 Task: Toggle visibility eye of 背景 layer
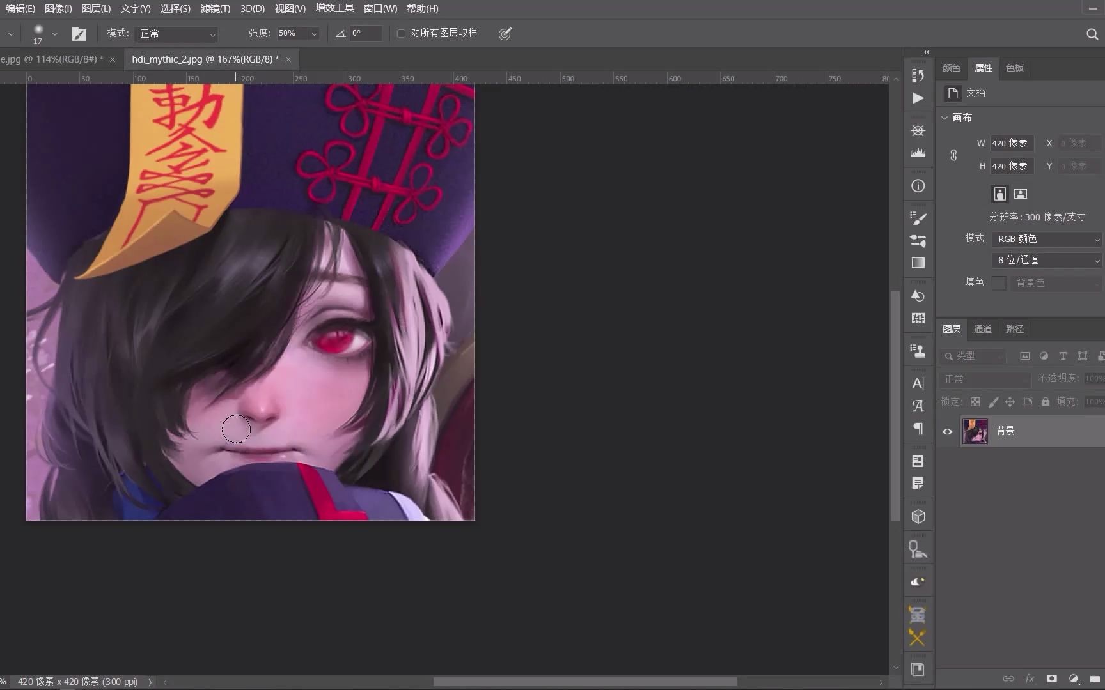click(947, 431)
